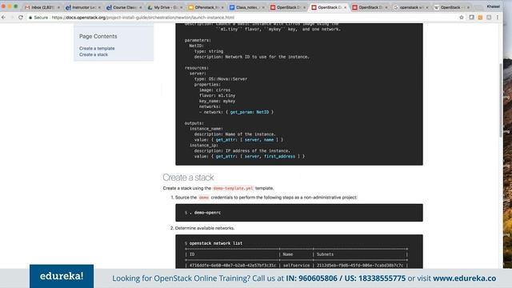The height and width of the screenshot is (288, 512).
Task: Click the 'Determine available networks' step text
Action: (205, 228)
